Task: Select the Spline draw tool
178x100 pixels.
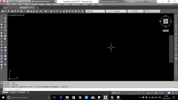Action: coord(1,39)
